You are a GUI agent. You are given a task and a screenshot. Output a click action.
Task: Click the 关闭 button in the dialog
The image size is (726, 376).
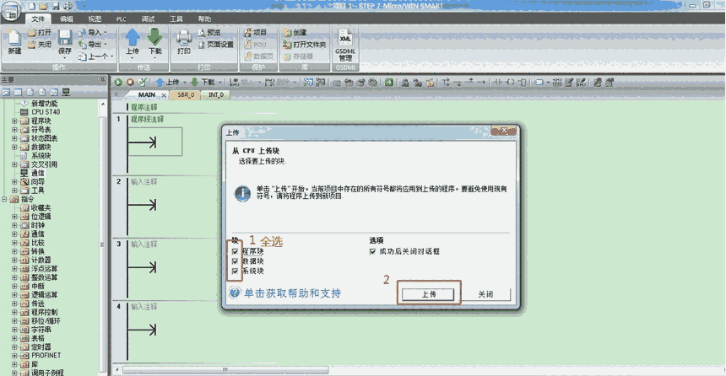(x=485, y=294)
